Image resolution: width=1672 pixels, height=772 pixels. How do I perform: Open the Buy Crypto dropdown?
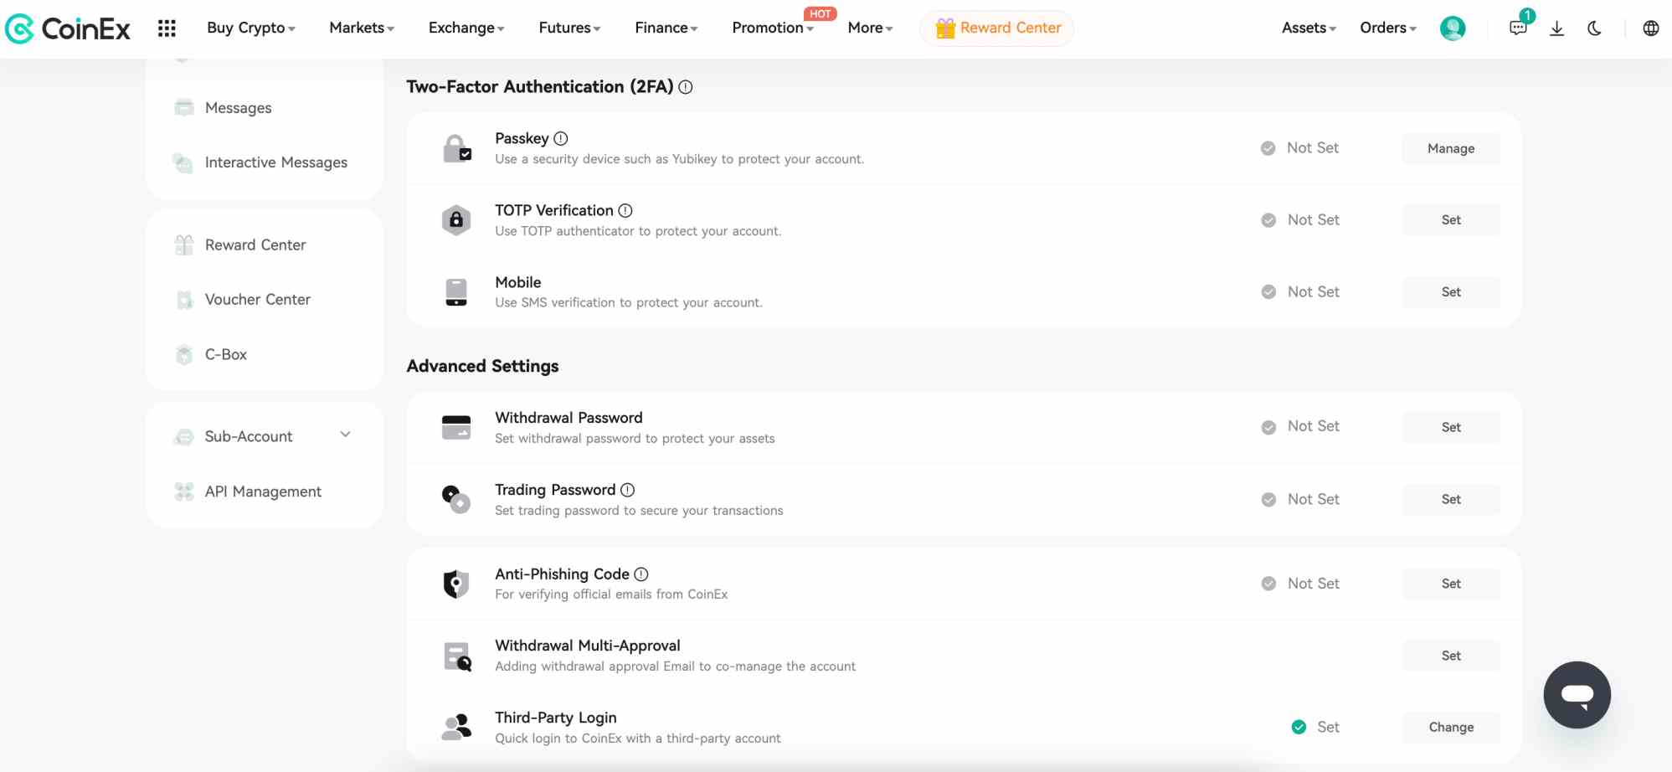click(x=250, y=28)
